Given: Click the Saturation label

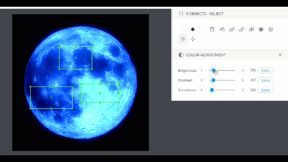Looking at the screenshot, I should [x=187, y=90].
